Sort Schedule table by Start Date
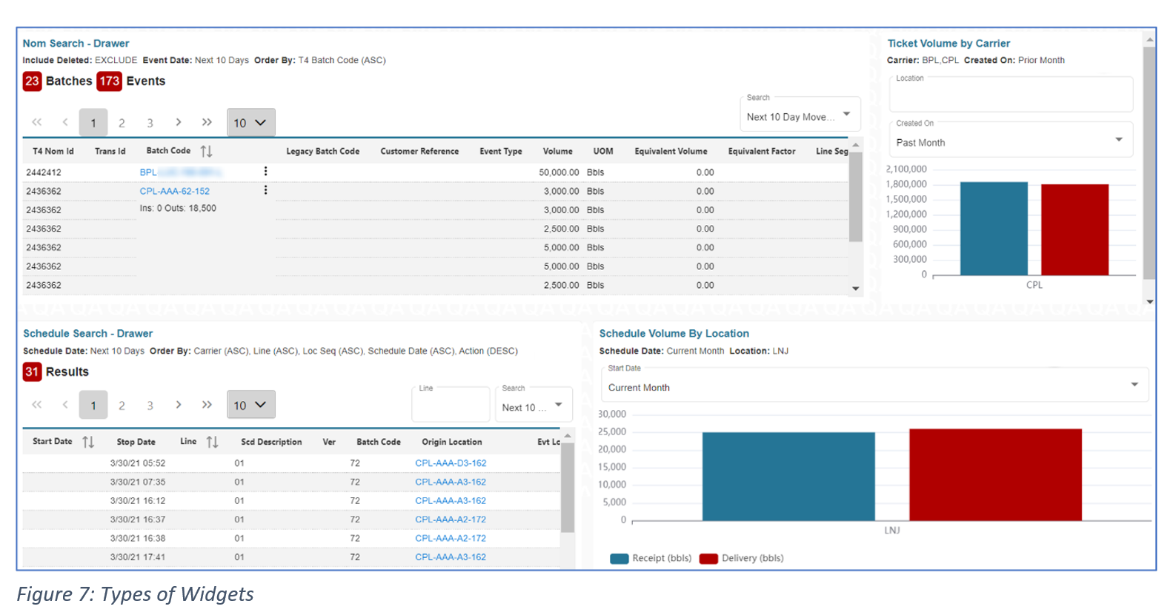Screen dimensions: 1176x612 pos(88,442)
